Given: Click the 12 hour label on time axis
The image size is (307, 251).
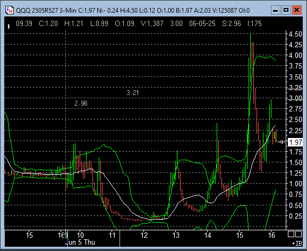Looking at the screenshot, I should tap(144, 235).
